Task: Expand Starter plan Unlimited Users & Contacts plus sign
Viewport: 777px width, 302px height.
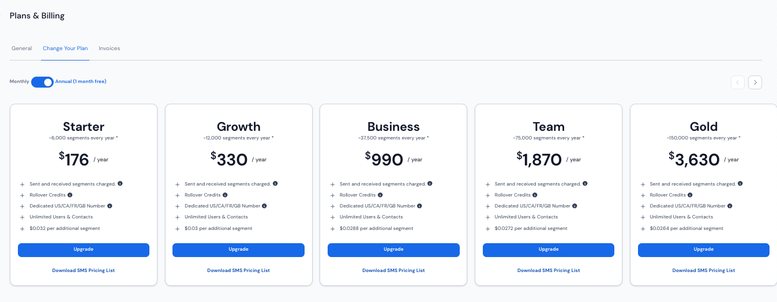Action: [x=22, y=218]
